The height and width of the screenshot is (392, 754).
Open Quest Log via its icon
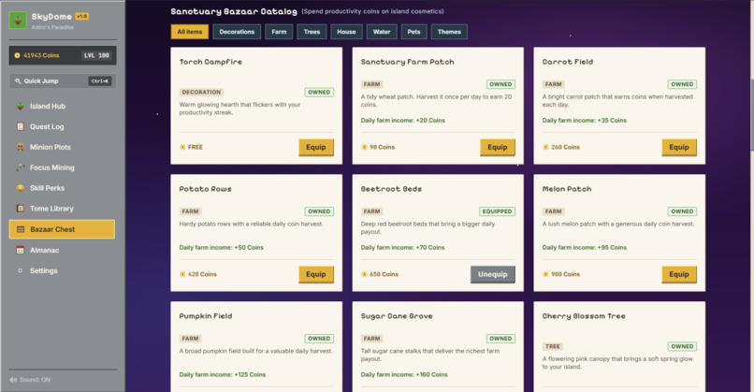point(21,126)
